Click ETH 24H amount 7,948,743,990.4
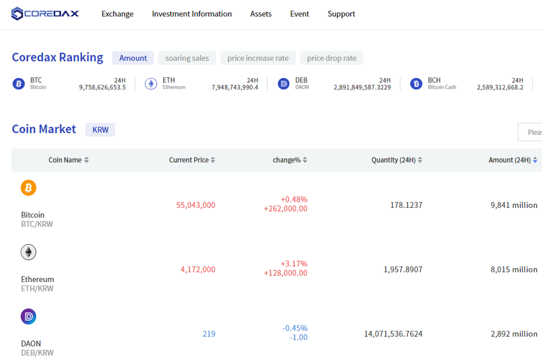 (235, 87)
